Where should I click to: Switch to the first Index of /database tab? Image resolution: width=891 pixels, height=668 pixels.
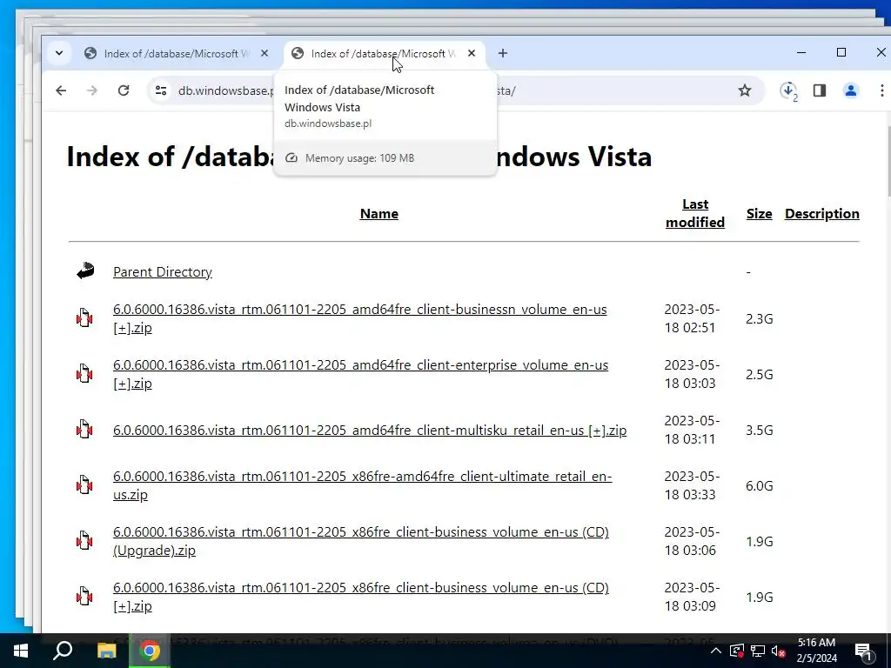(177, 53)
